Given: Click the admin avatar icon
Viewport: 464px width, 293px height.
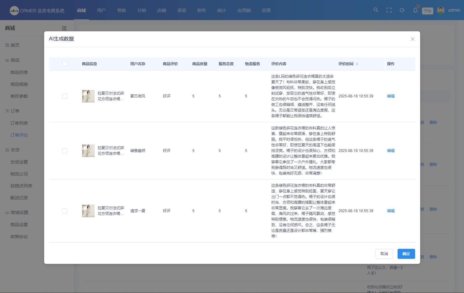Looking at the screenshot, I should [x=441, y=10].
